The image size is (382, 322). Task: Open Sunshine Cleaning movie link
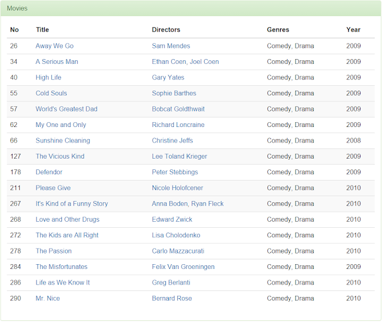(x=63, y=141)
